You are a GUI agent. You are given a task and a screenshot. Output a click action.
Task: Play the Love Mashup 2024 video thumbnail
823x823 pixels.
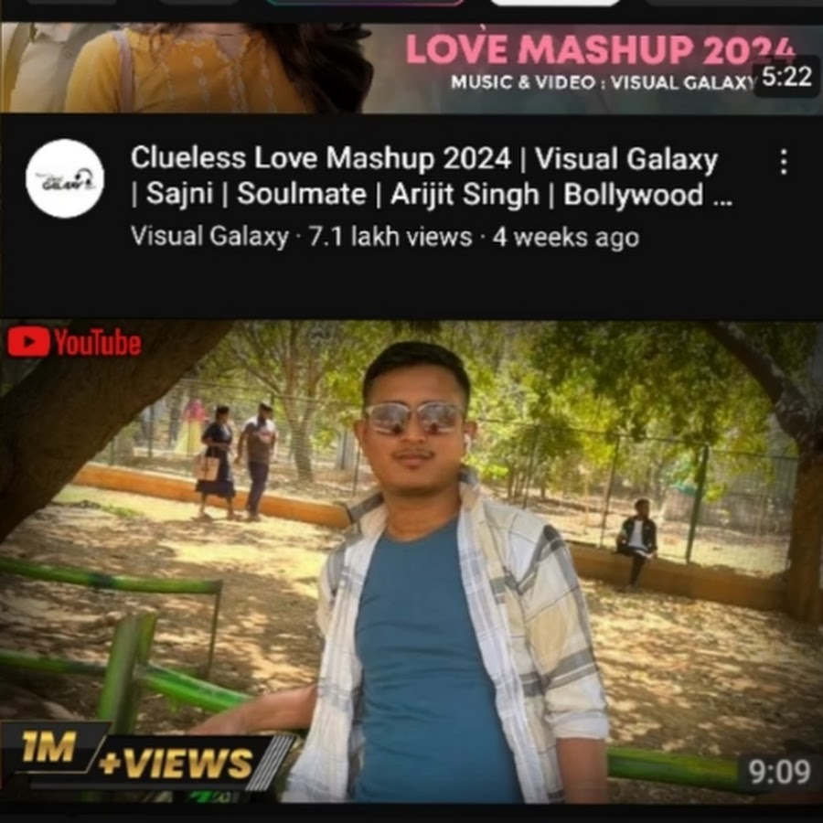coord(411,67)
